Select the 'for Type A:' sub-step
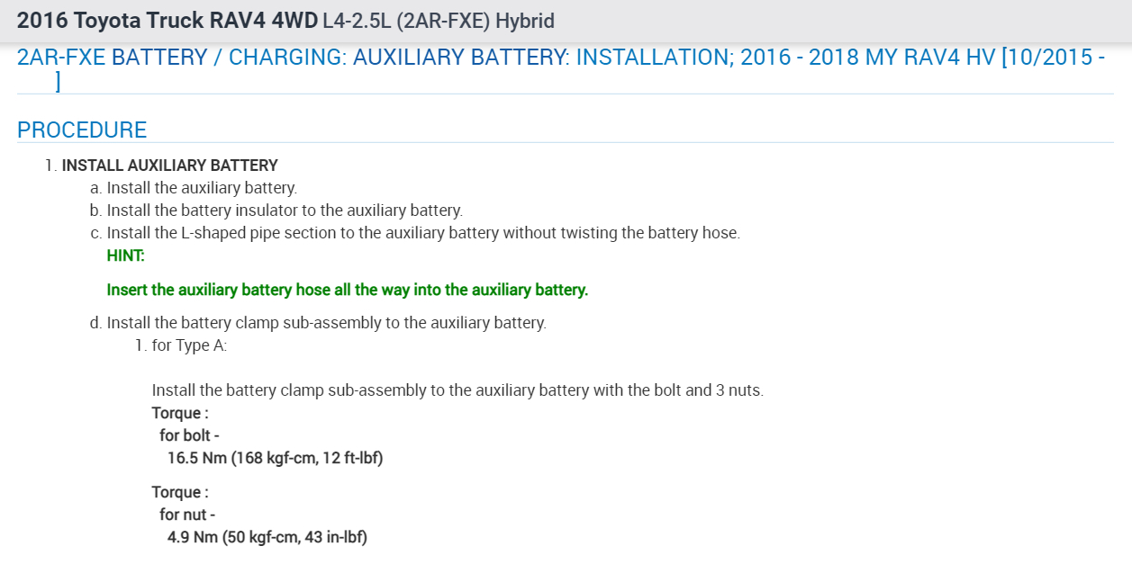 189,345
